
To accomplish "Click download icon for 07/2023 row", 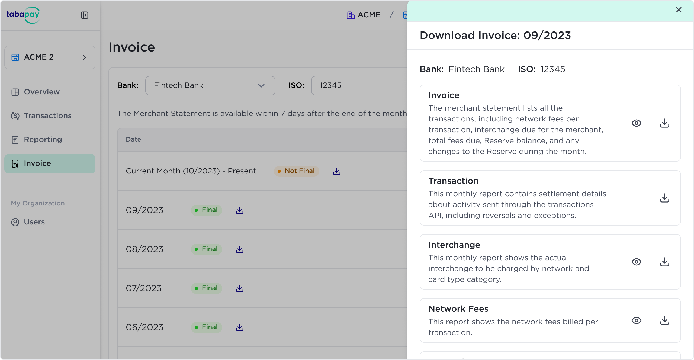I will point(240,288).
